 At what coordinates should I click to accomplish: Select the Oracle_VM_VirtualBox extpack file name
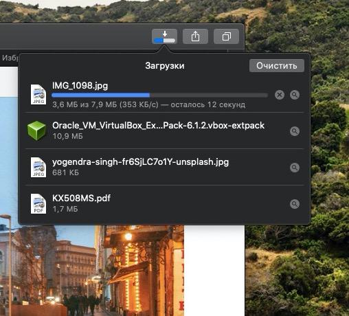[158, 126]
